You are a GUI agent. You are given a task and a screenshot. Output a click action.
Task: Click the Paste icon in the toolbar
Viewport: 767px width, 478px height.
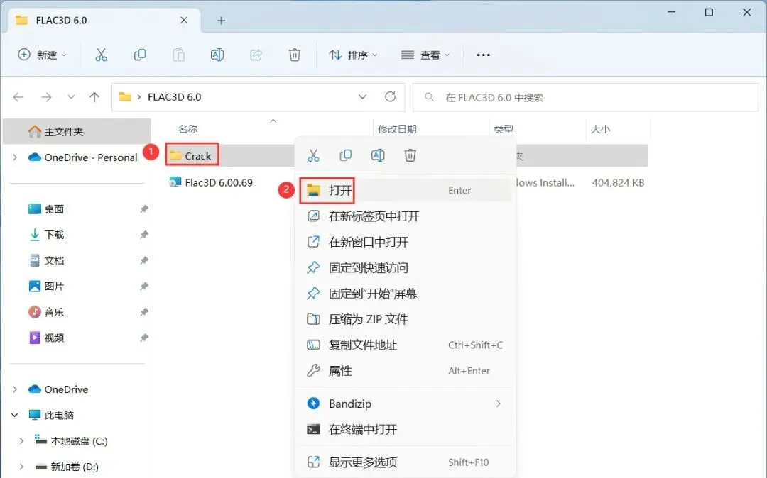[178, 55]
